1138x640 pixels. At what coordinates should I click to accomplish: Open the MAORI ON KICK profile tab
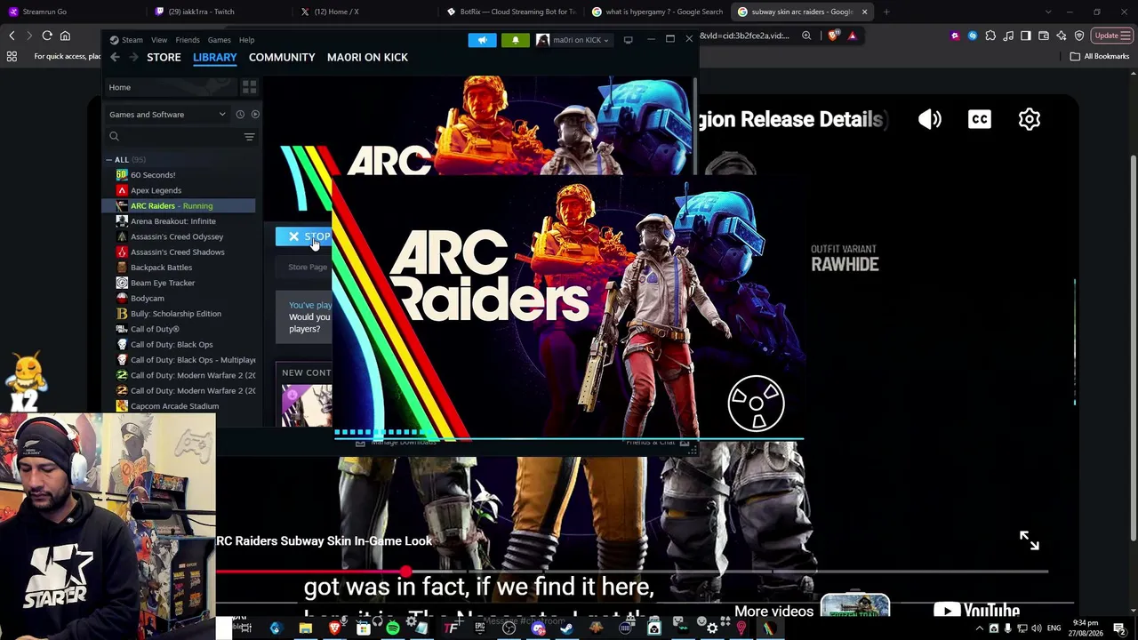(367, 57)
